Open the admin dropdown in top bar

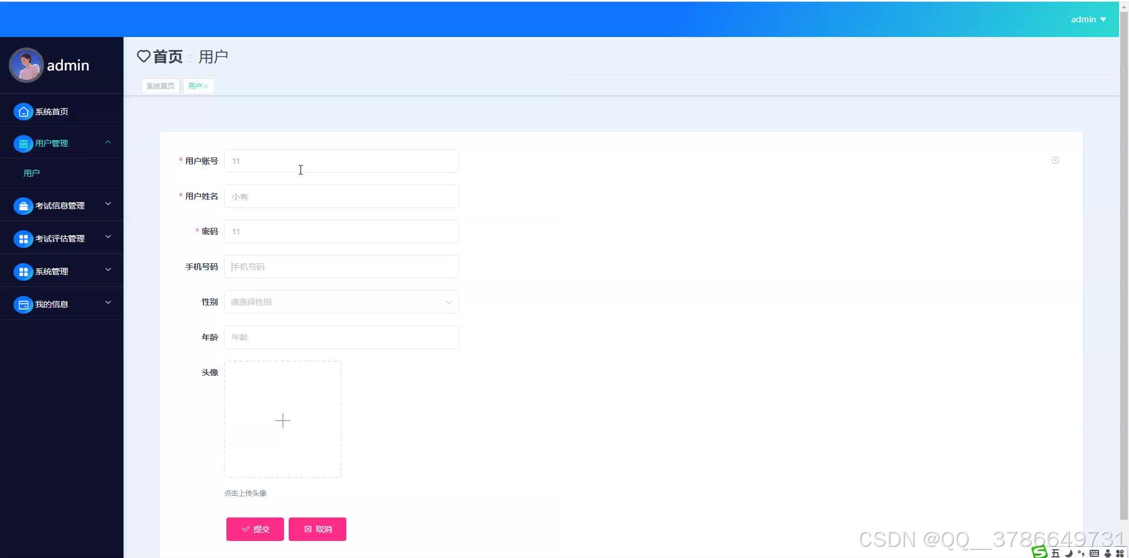click(x=1088, y=19)
